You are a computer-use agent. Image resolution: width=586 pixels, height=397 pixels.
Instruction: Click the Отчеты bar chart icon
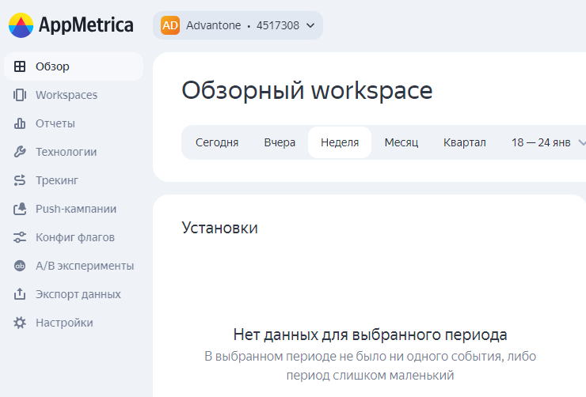click(20, 123)
